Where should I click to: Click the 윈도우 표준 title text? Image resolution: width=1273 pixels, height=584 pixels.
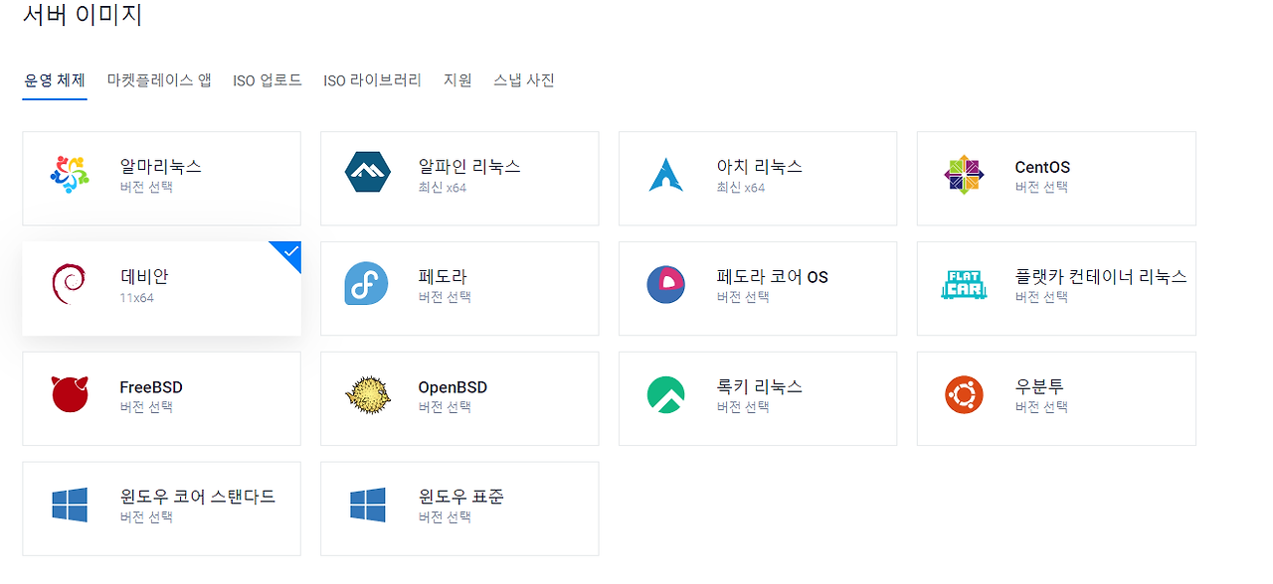[x=460, y=497]
